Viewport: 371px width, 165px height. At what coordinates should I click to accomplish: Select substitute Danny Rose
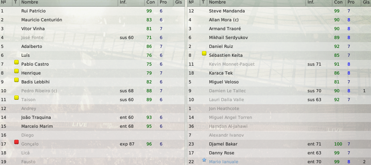tap(279, 153)
